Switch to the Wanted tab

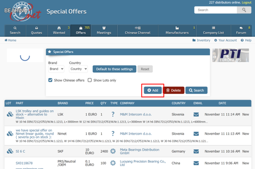pyautogui.click(x=59, y=30)
